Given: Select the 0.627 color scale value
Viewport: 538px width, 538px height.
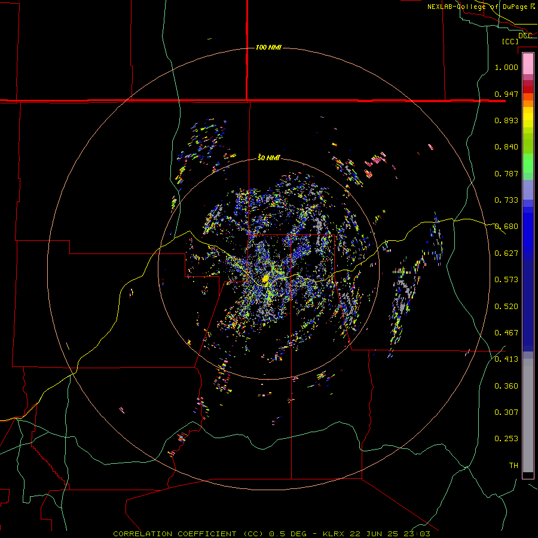Looking at the screenshot, I should pyautogui.click(x=506, y=253).
